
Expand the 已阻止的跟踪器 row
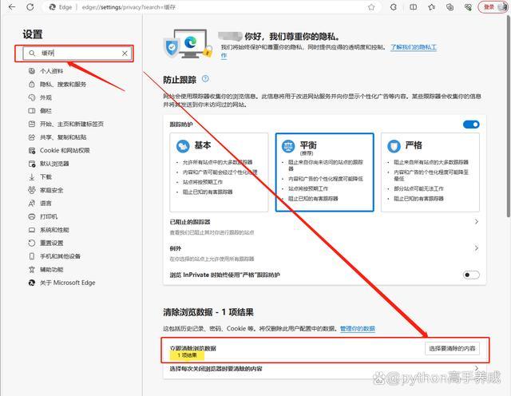coord(477,222)
